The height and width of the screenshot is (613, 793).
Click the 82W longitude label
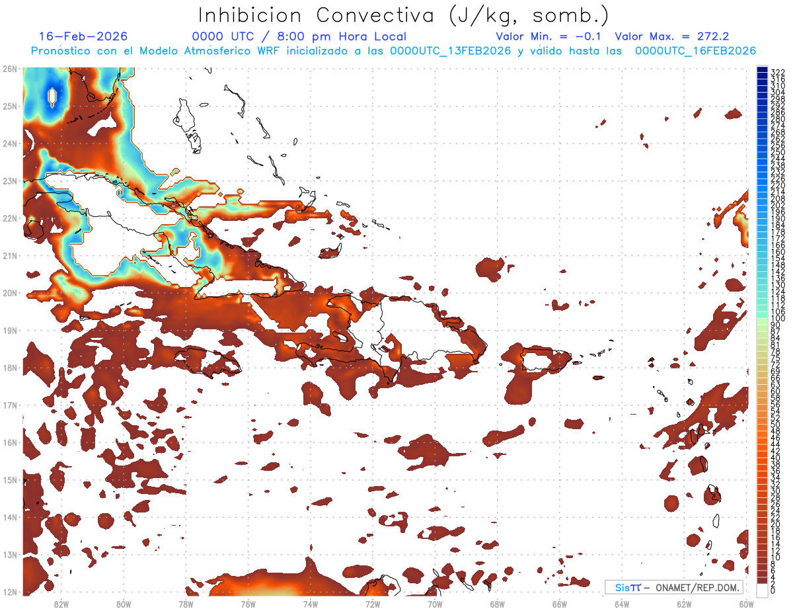coord(61,604)
